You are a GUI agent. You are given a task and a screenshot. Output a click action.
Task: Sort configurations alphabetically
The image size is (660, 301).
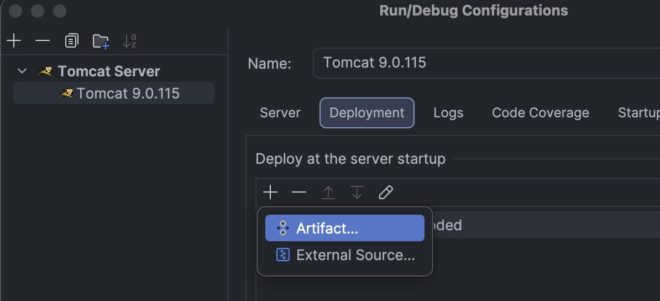click(129, 40)
